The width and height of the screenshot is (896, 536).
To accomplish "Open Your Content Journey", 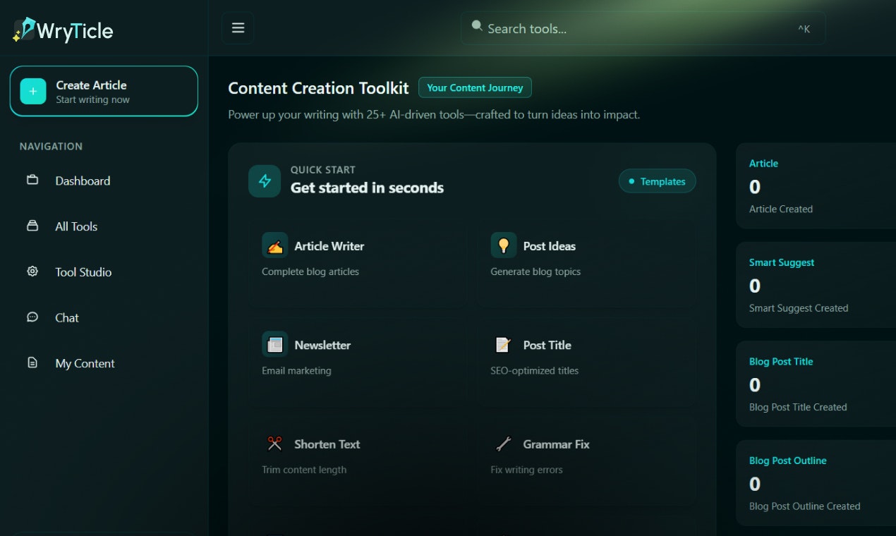I will [475, 87].
